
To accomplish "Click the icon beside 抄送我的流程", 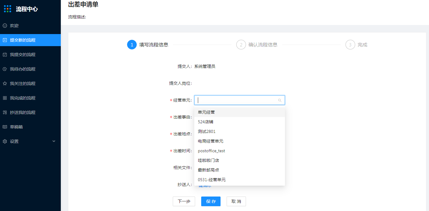I will (5, 112).
